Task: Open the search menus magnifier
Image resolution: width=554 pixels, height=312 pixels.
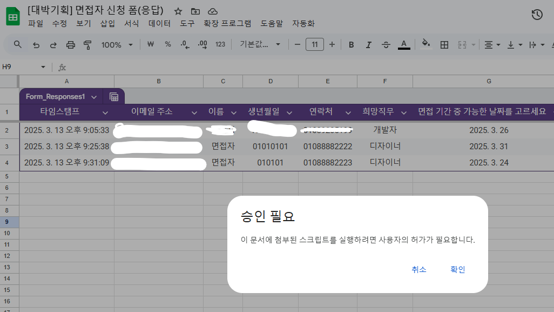Action: click(x=17, y=44)
